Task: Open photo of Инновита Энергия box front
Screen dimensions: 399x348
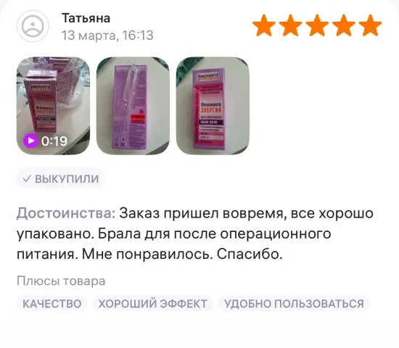Action: click(x=213, y=106)
